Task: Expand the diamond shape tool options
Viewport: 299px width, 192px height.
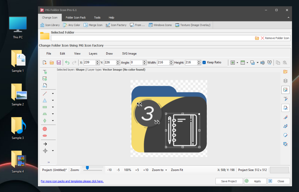Action: point(53,120)
